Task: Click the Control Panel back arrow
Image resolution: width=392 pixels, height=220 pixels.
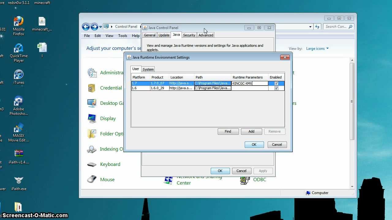Action: [x=86, y=27]
